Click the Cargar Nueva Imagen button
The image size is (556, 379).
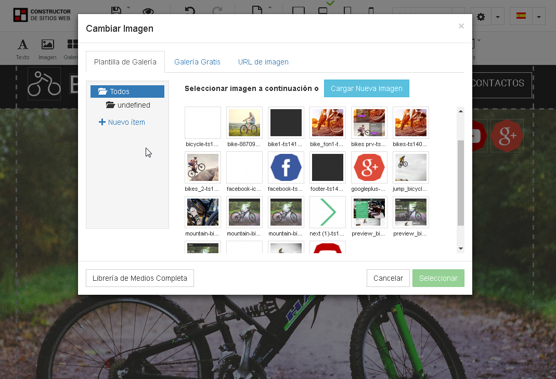(x=367, y=88)
